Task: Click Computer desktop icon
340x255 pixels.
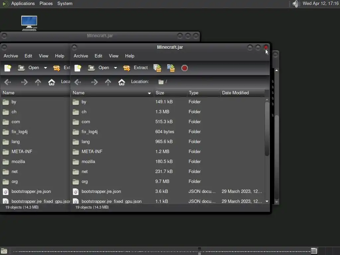Action: [29, 23]
